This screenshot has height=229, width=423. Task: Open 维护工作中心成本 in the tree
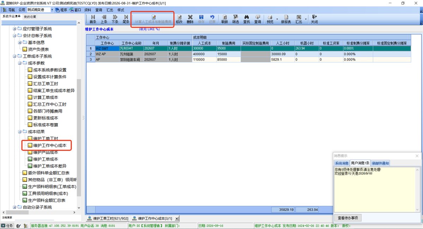click(x=49, y=145)
